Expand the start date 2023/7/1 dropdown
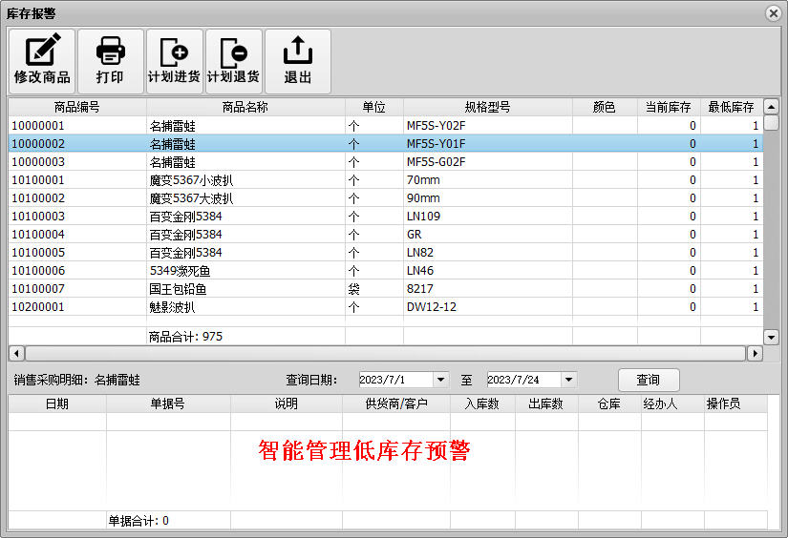 pos(440,380)
